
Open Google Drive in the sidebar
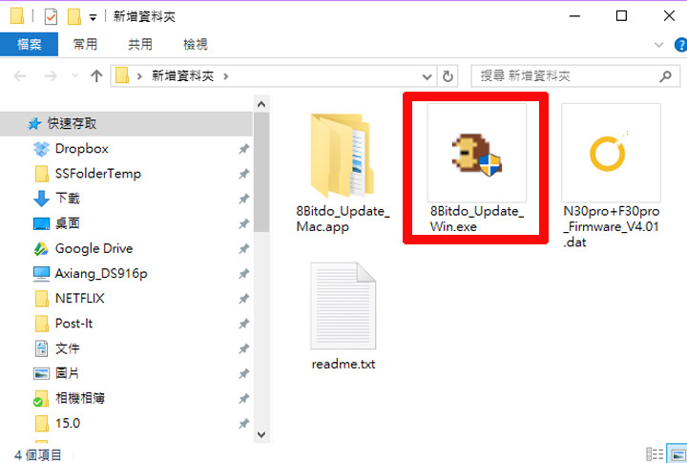94,248
